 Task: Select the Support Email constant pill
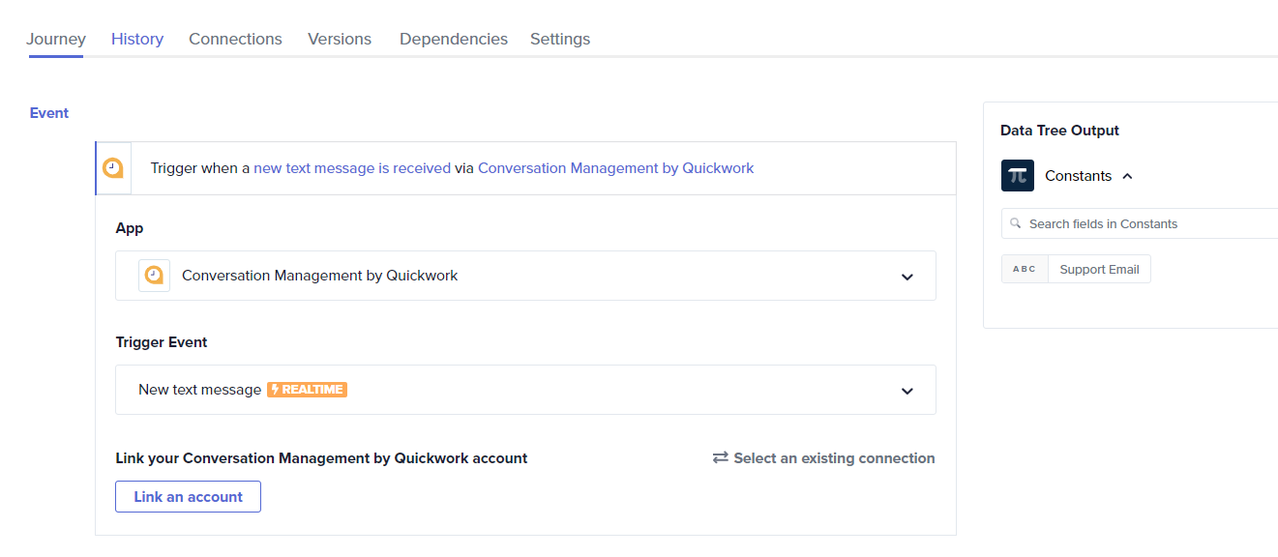point(1099,270)
